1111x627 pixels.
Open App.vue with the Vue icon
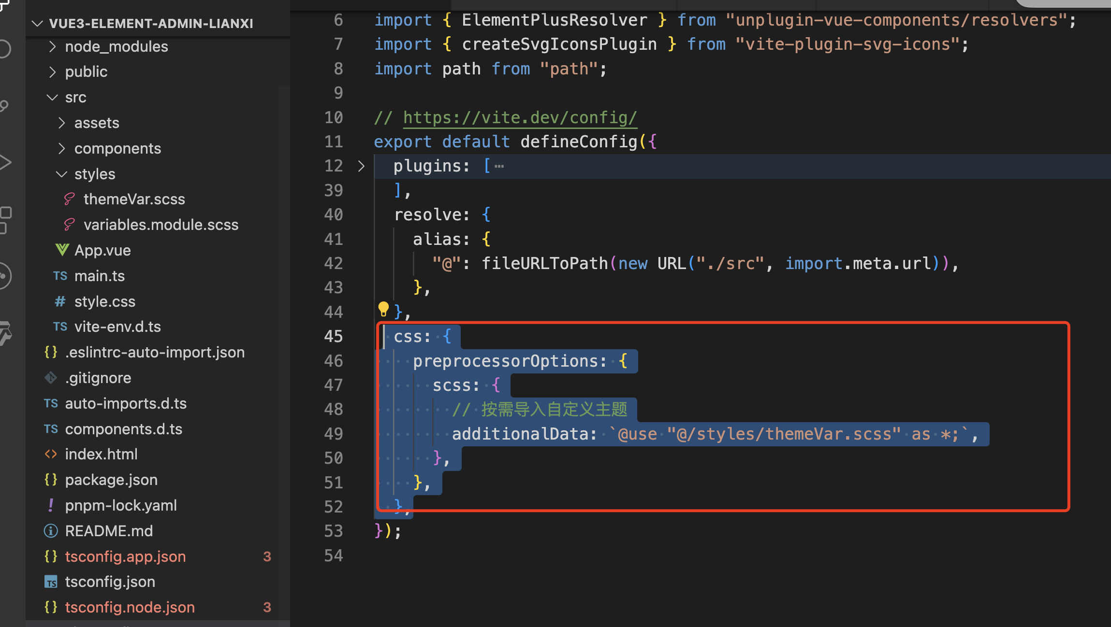pos(62,250)
